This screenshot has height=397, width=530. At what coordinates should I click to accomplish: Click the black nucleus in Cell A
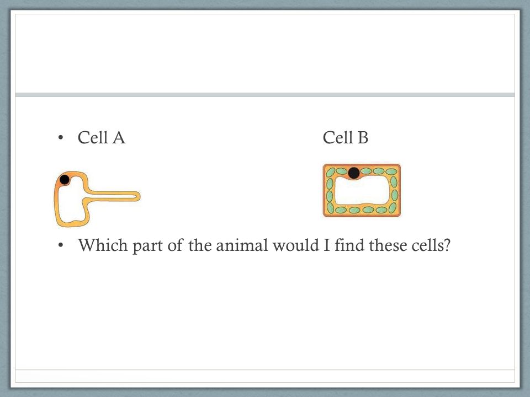[x=64, y=179]
